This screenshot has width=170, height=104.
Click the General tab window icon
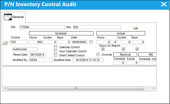pyautogui.click(x=8, y=17)
